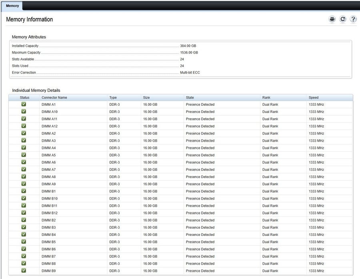
Task: Sort by the Type column header
Action: coord(113,97)
